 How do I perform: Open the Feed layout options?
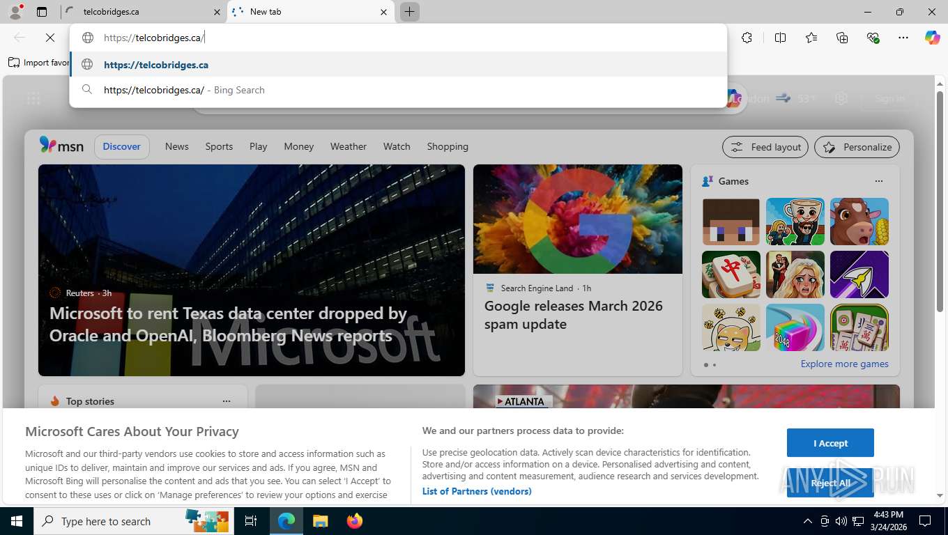tap(765, 147)
